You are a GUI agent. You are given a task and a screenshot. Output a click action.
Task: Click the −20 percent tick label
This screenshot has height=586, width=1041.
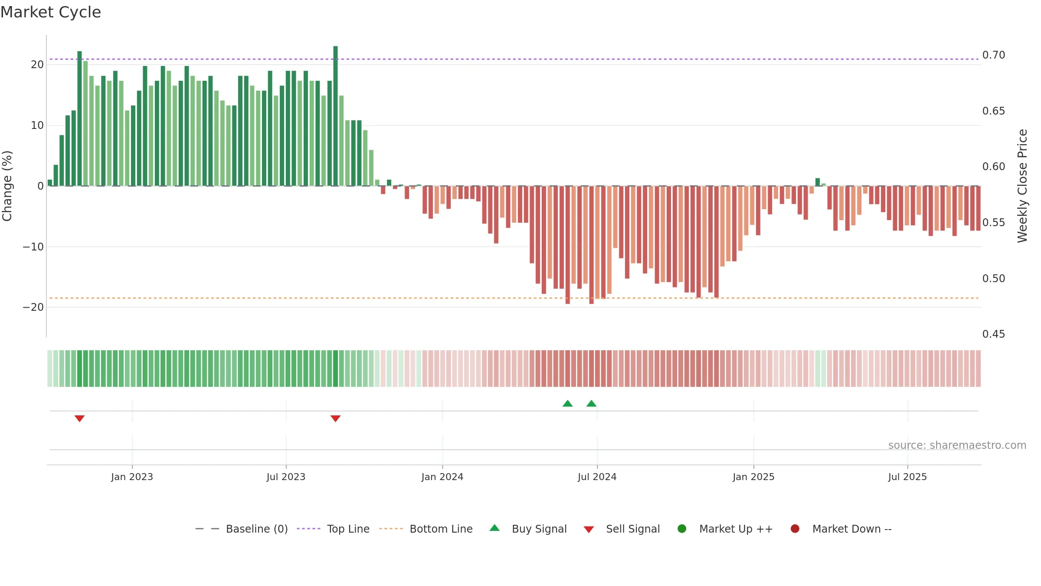[33, 307]
